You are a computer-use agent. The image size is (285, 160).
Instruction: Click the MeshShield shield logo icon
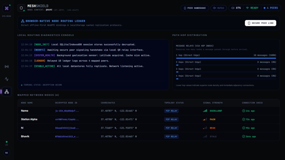click(21, 8)
